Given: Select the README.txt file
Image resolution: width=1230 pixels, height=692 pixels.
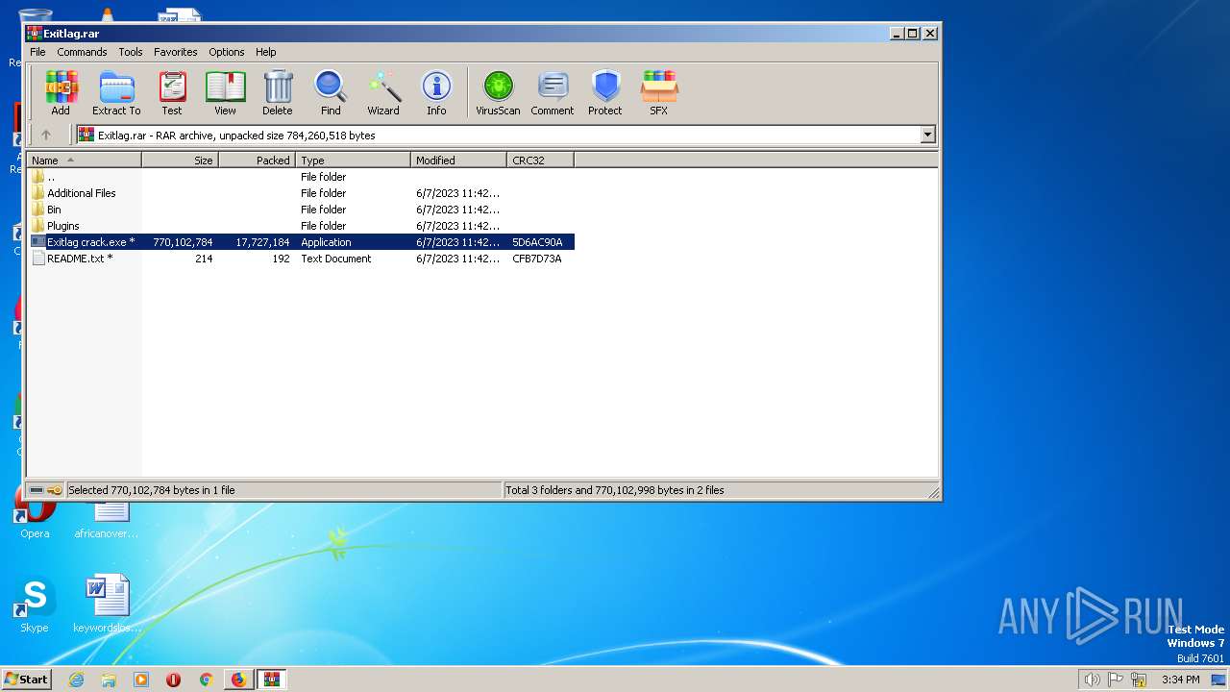Looking at the screenshot, I should tap(301, 259).
